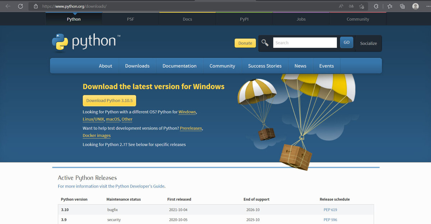Click the 2021-10-04 first released date
Viewport: 431px width, 224px height.
pyautogui.click(x=178, y=210)
